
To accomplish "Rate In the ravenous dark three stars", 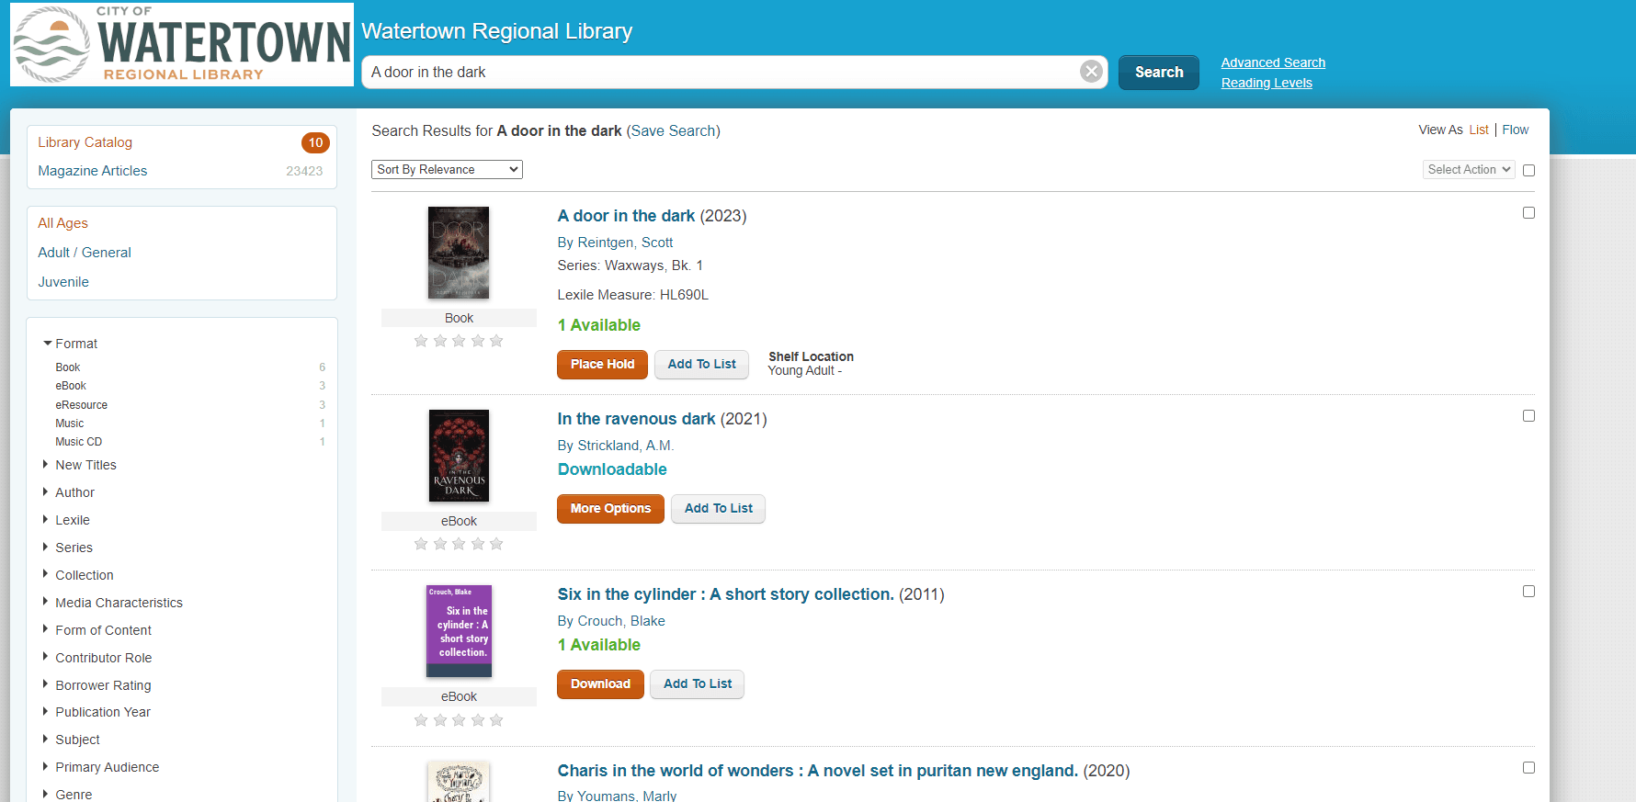I will (459, 544).
